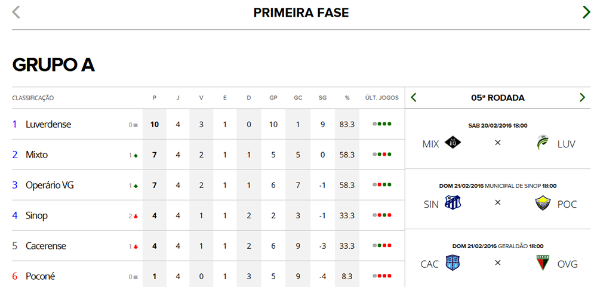Advance to next rodada with right arrow
597x287 pixels.
coord(582,97)
